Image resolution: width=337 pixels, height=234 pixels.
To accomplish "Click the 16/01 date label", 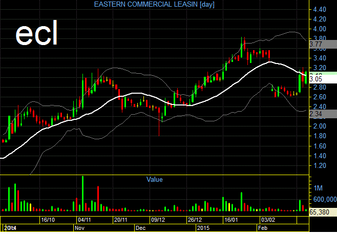I will point(231,220).
